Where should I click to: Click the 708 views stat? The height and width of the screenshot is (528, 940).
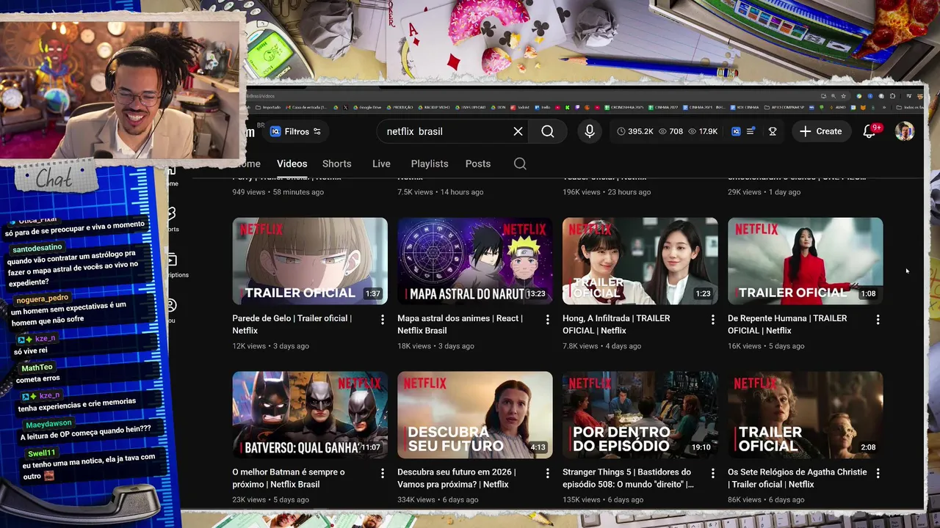670,131
